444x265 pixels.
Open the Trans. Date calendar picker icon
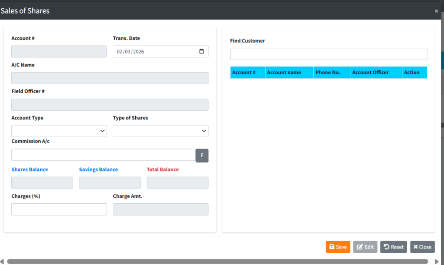(202, 52)
